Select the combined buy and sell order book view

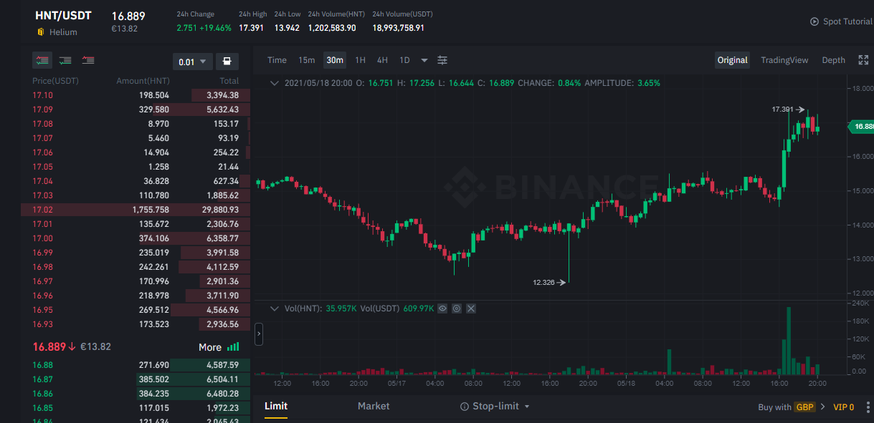(42, 61)
